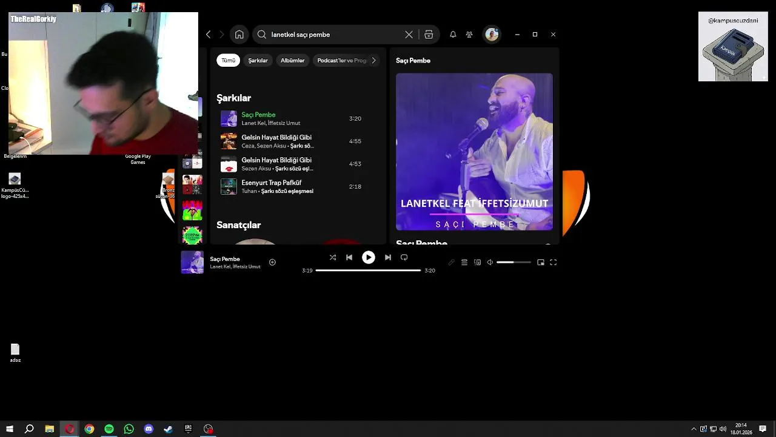Viewport: 776px width, 437px height.
Task: Select the adsız file on the desktop
Action: [15, 353]
